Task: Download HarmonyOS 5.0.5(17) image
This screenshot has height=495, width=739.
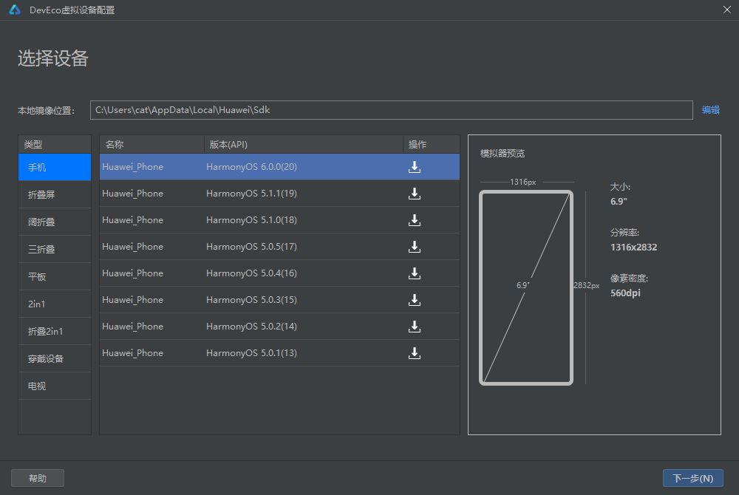Action: [x=415, y=247]
